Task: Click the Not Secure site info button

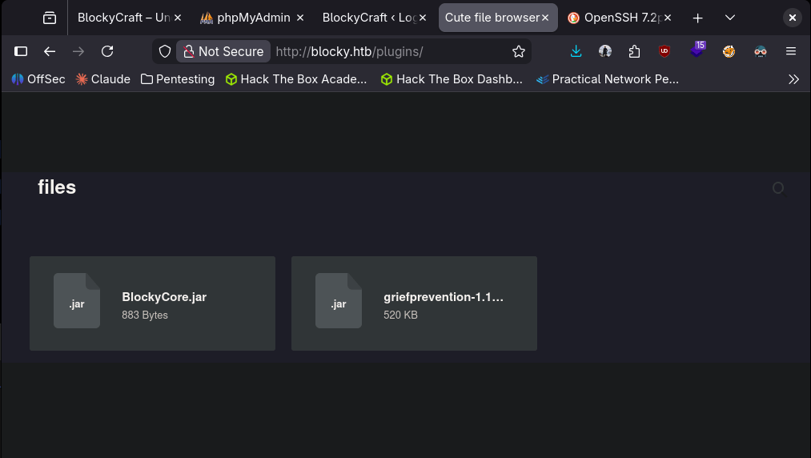Action: [x=223, y=51]
